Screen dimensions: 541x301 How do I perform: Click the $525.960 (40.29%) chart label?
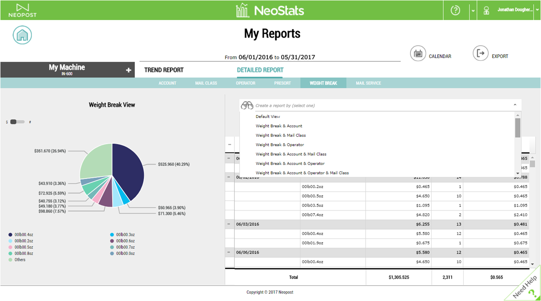(x=174, y=164)
